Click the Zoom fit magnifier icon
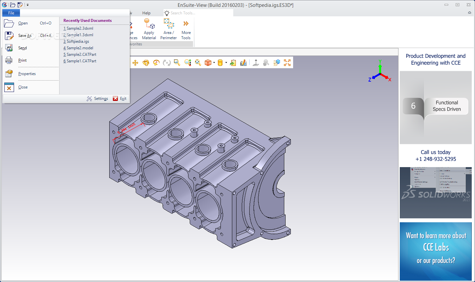Image resolution: width=475 pixels, height=282 pixels. point(198,63)
